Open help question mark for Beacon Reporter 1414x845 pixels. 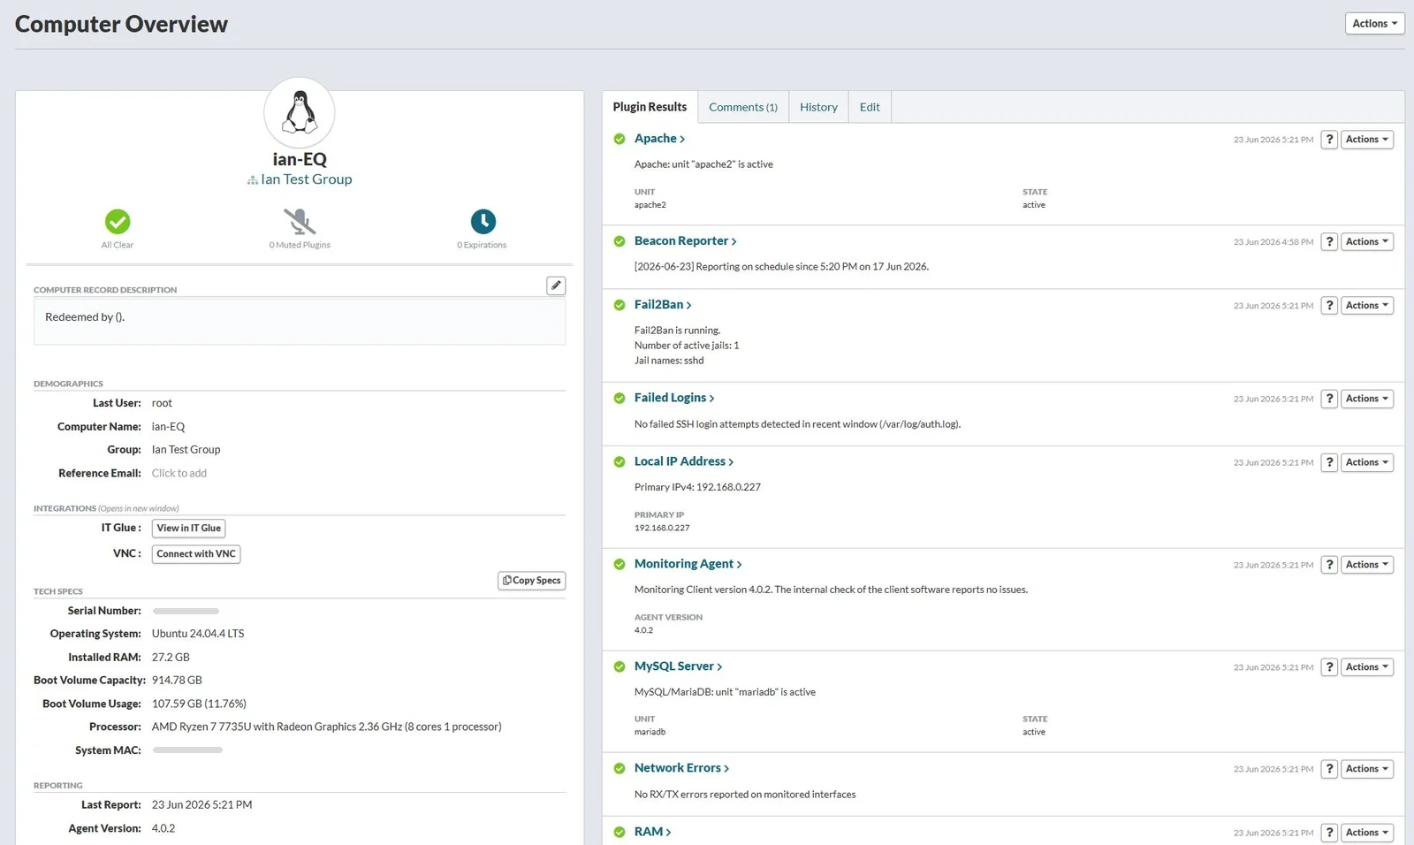click(1329, 242)
